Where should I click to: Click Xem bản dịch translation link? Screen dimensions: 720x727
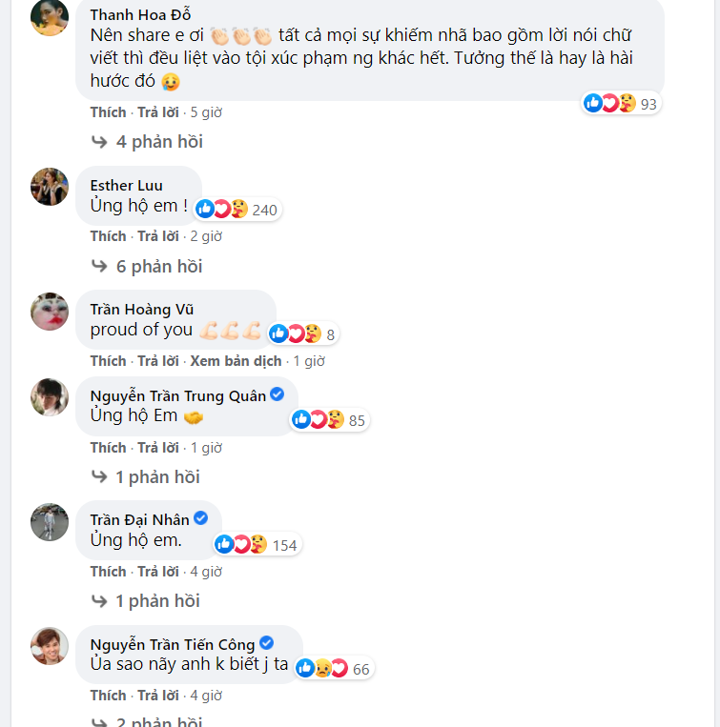(x=236, y=361)
